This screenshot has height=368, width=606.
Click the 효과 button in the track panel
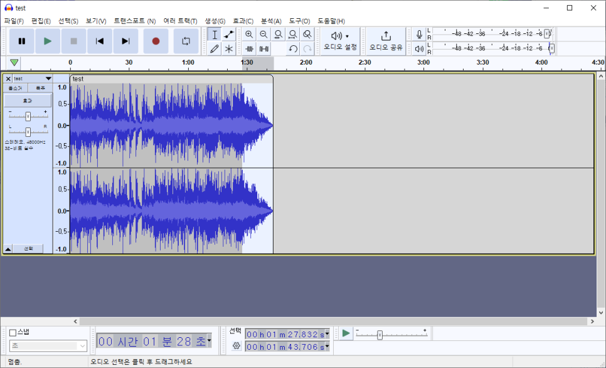(27, 100)
